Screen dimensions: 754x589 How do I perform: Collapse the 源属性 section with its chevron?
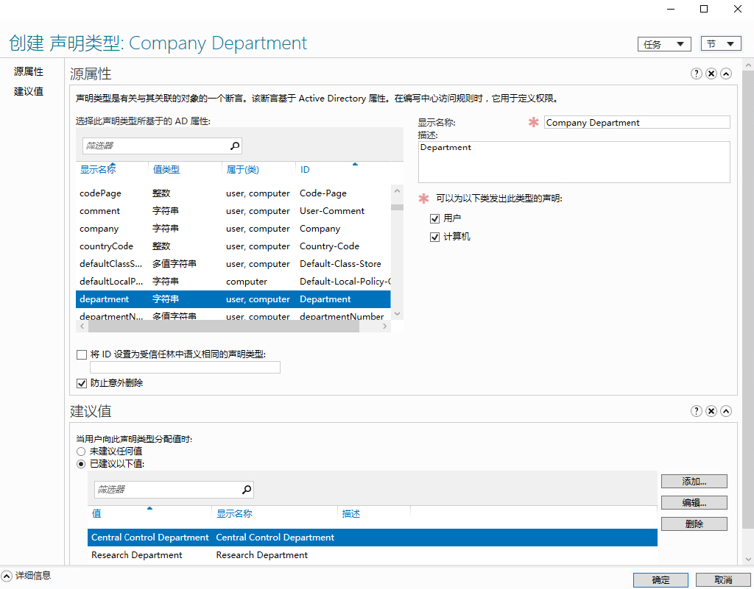click(x=726, y=74)
